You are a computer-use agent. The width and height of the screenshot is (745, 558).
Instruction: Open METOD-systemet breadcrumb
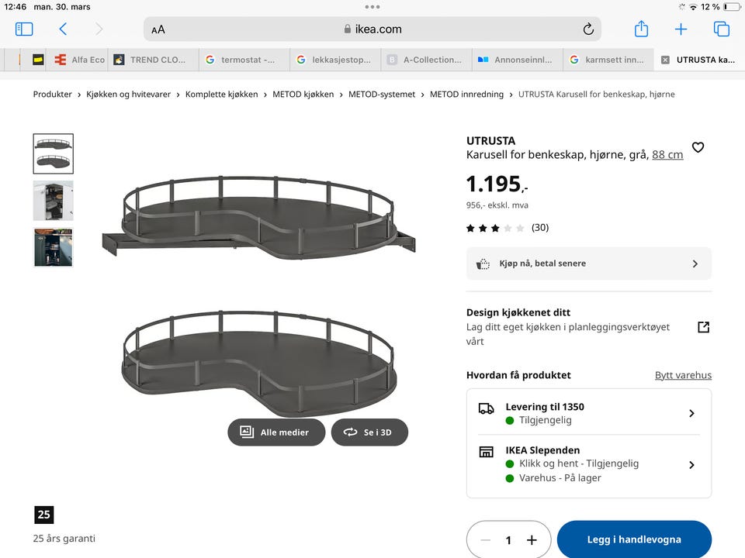(382, 94)
